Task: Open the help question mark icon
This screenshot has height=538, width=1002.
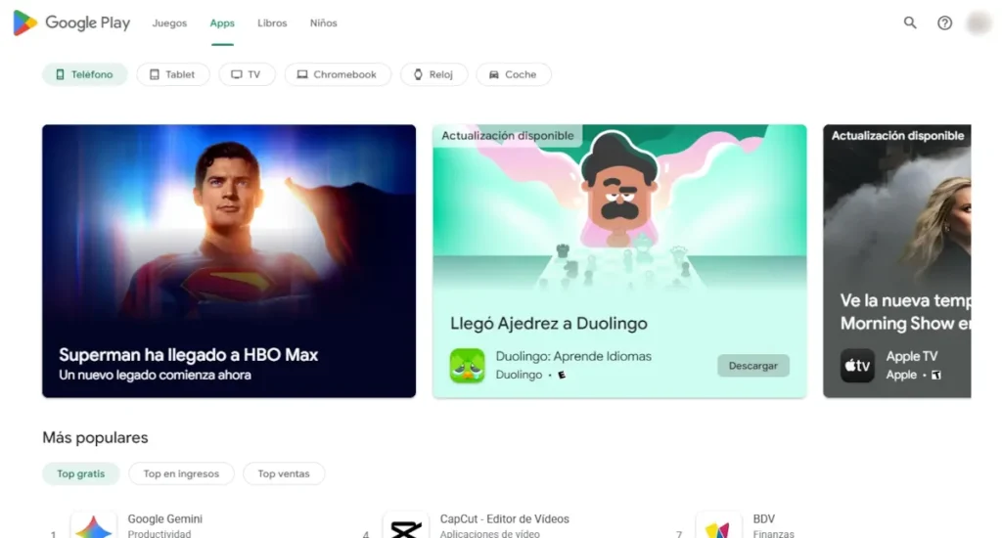Action: pos(944,23)
